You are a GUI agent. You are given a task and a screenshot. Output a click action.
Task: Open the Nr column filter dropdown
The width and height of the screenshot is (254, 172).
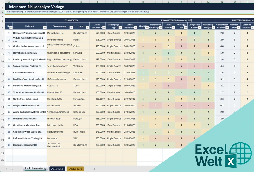pyautogui.click(x=11, y=28)
